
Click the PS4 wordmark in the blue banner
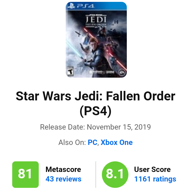85,6
